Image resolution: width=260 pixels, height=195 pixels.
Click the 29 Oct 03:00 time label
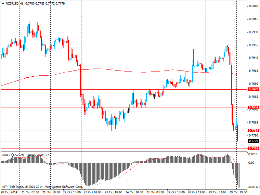coord(217,192)
